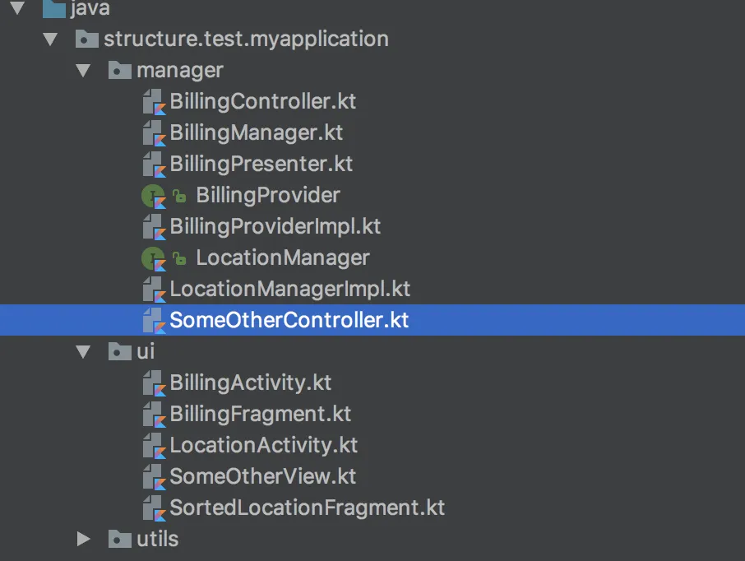Click the Kotlin icon next to BillingActivity.kt

click(x=153, y=382)
